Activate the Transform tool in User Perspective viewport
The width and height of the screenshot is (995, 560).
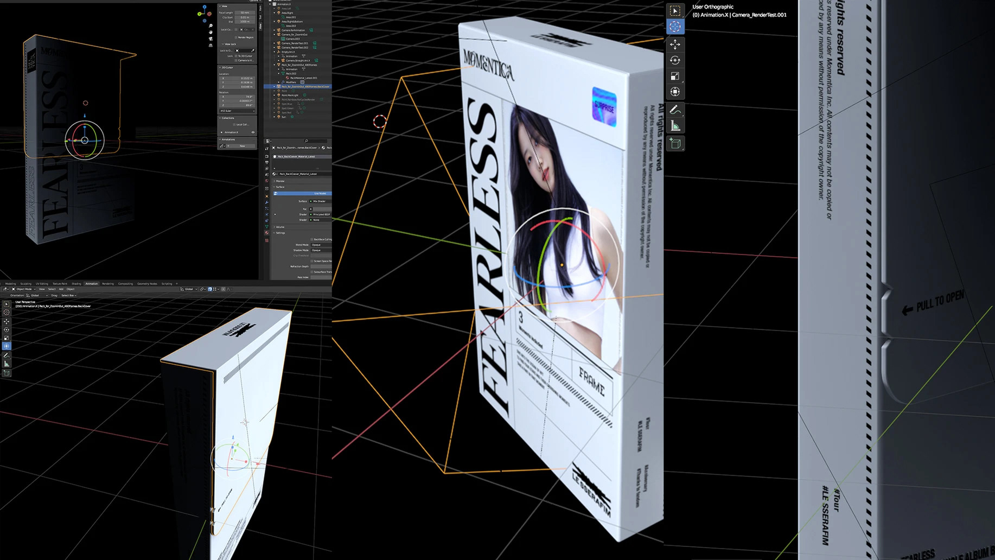(x=7, y=346)
